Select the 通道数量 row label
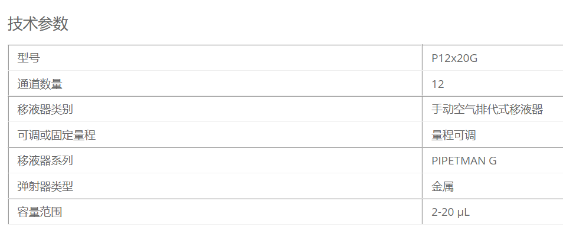 pos(40,84)
